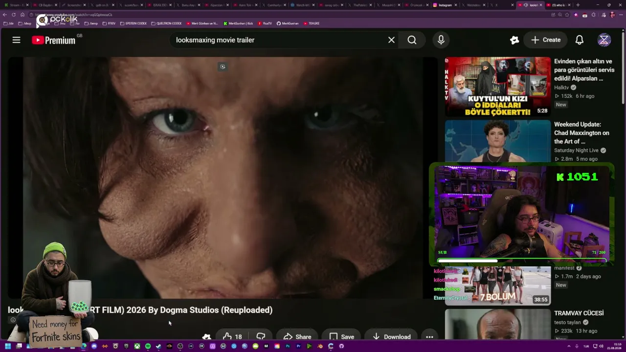Image resolution: width=626 pixels, height=352 pixels.
Task: Go to the YouTube Premium home logo
Action: tap(54, 40)
